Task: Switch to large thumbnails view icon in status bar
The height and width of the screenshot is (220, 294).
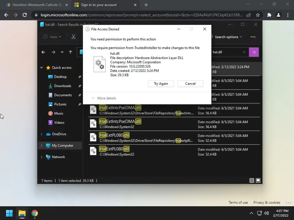Action: [258, 180]
